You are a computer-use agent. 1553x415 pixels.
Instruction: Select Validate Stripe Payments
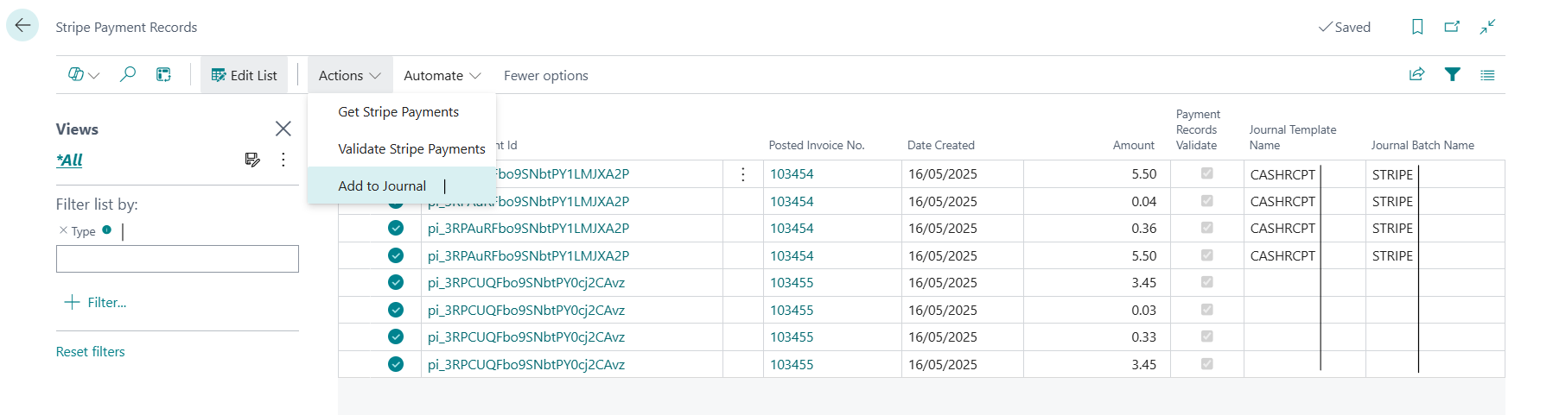point(402,149)
